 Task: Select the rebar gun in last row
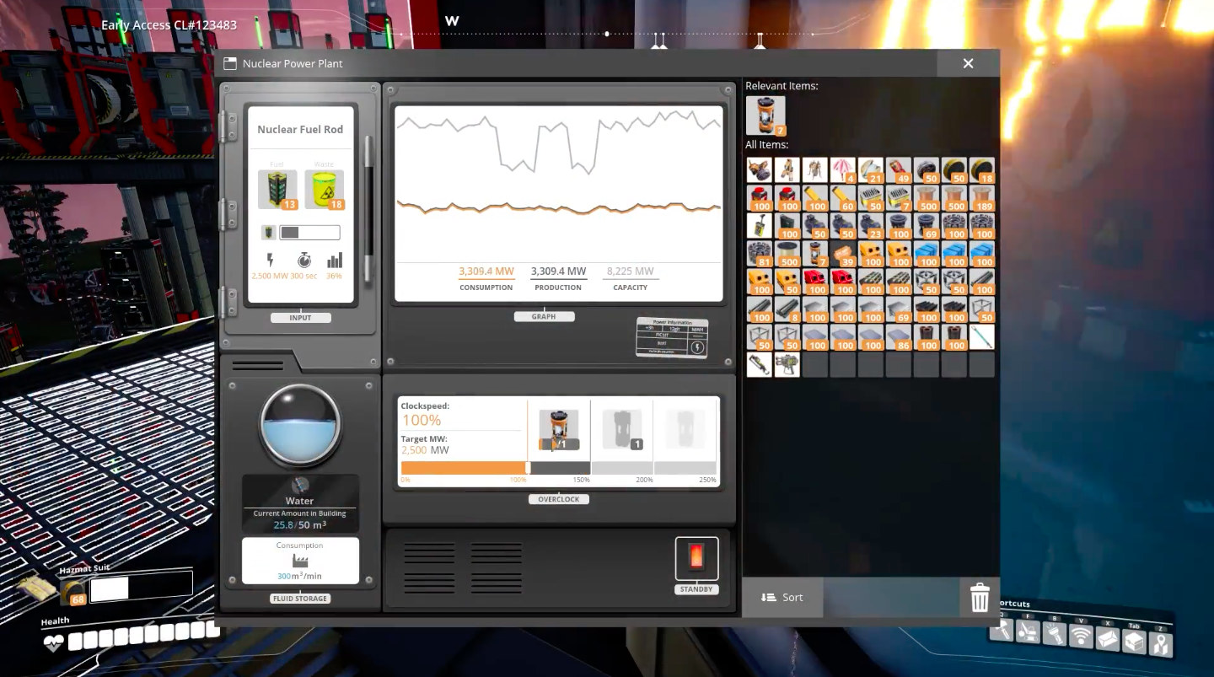[x=787, y=365]
